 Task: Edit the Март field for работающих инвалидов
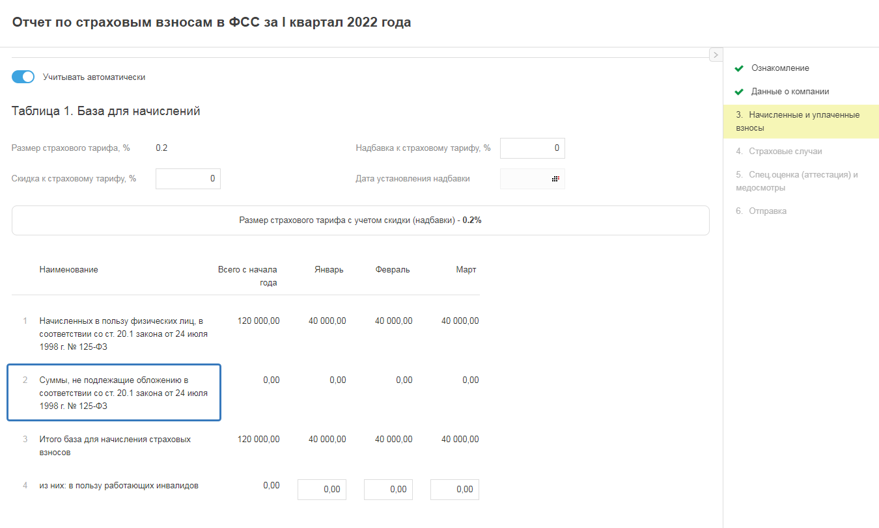(x=454, y=490)
